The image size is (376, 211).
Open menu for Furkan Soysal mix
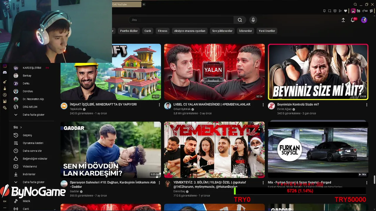(x=367, y=183)
